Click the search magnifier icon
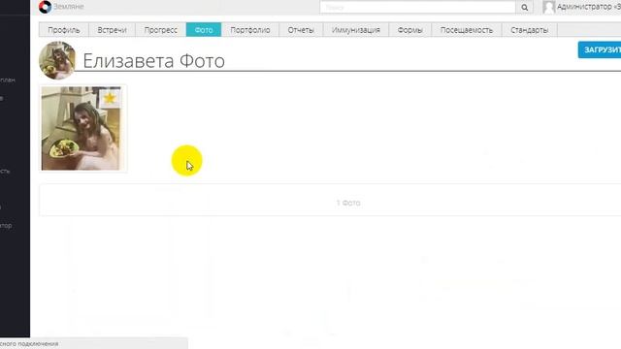This screenshot has width=621, height=349. (x=524, y=7)
